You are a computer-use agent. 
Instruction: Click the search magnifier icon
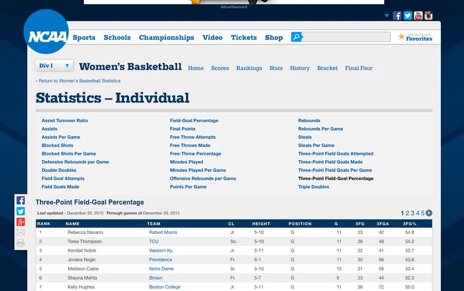pos(296,37)
